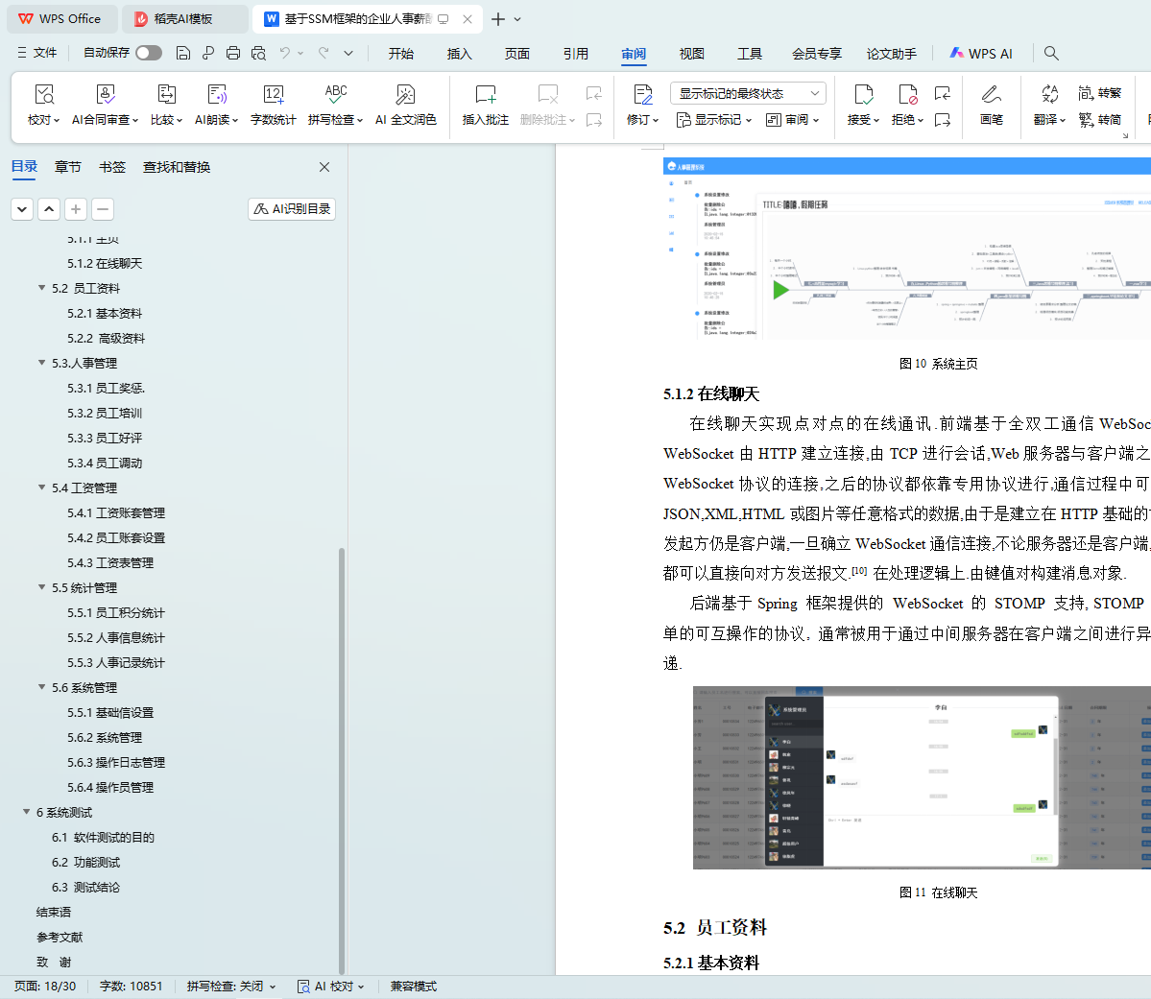Click the print icon in quick toolbar
The width and height of the screenshot is (1151, 999).
(x=233, y=53)
